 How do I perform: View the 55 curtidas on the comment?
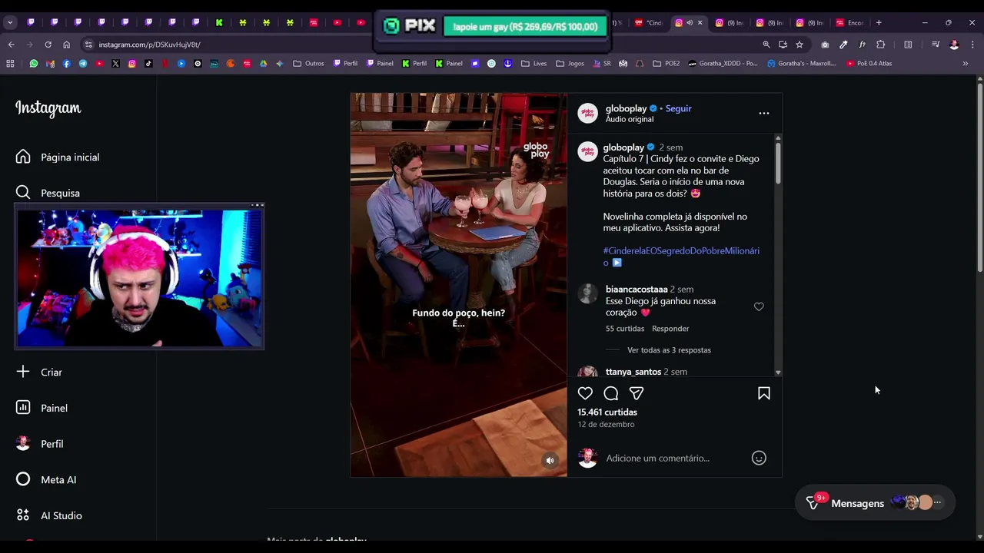pyautogui.click(x=625, y=329)
